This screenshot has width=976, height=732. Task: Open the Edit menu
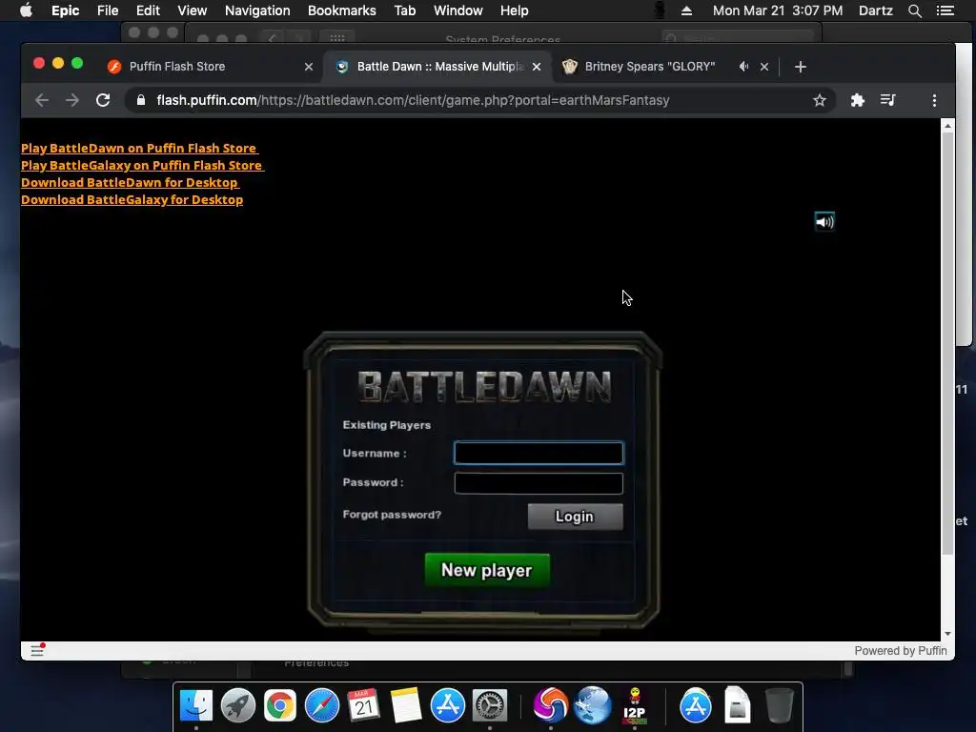[148, 10]
